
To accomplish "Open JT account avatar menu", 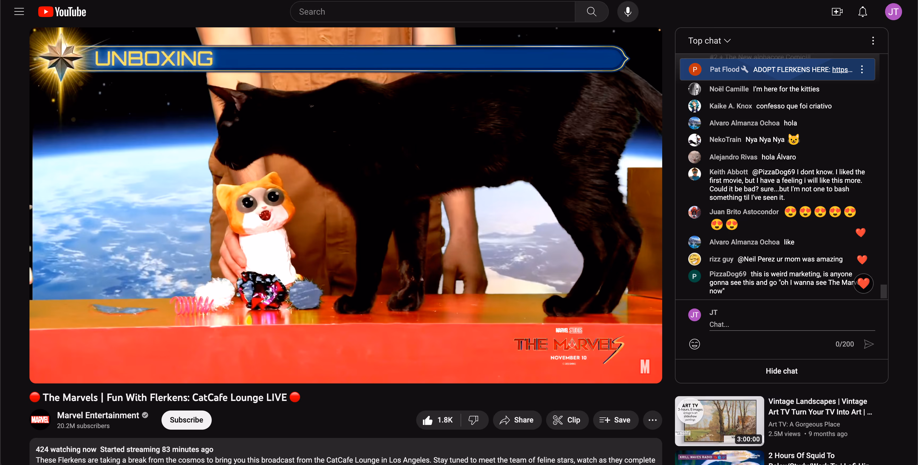I will pos(893,12).
